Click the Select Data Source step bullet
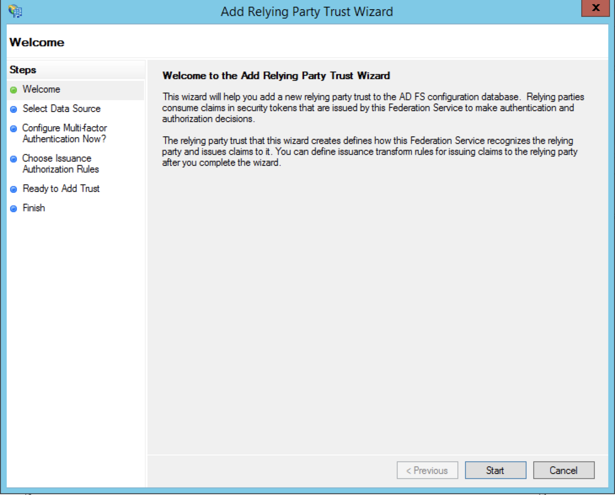The height and width of the screenshot is (495, 615). [14, 109]
